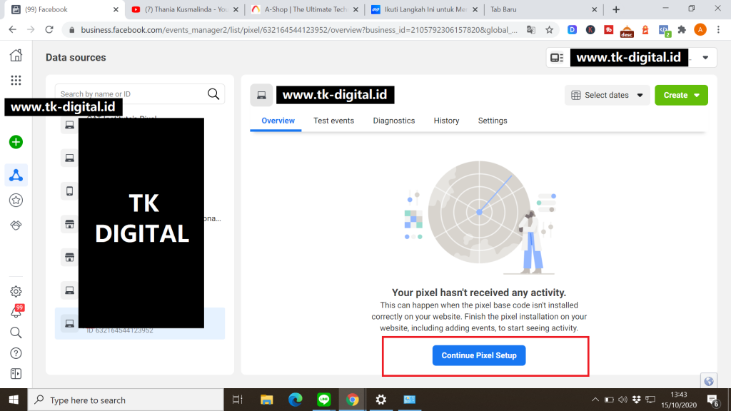The width and height of the screenshot is (731, 411).
Task: Click the Facebook Home icon in sidebar
Action: [x=16, y=56]
